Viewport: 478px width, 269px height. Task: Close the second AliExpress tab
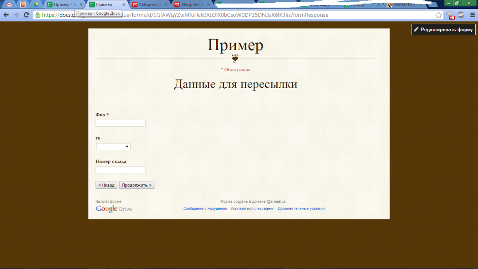pyautogui.click(x=209, y=5)
